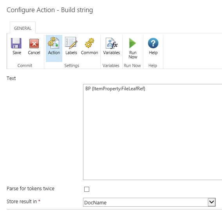Image resolution: width=222 pixels, height=213 pixels.
Task: Open the DocName combo box
Action: coord(149,202)
